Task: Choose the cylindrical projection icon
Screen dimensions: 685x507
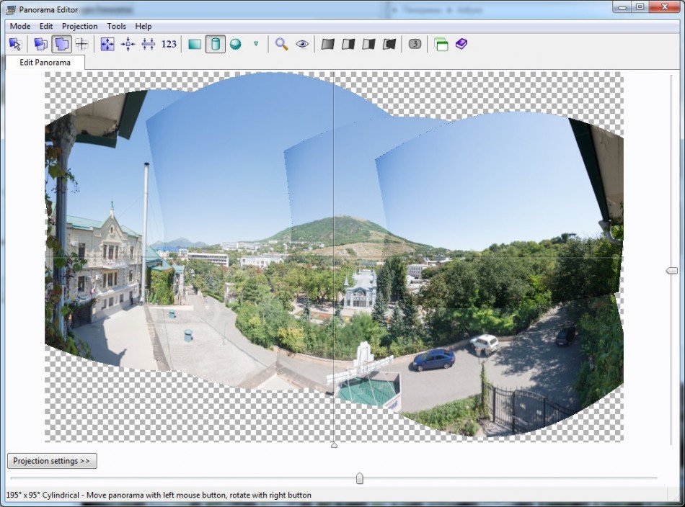Action: (x=216, y=44)
